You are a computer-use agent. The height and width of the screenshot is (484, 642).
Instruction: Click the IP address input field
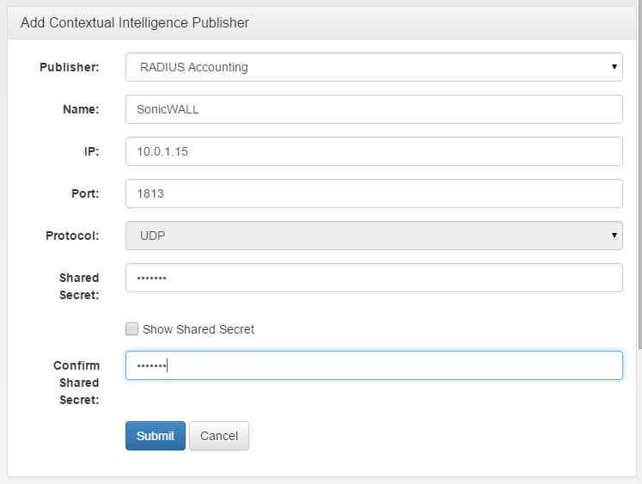(x=374, y=151)
